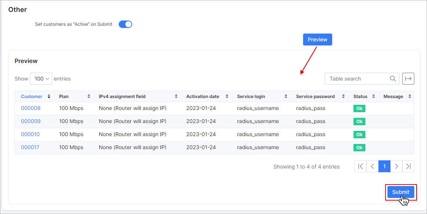Click the blue Preview button
This screenshot has height=214, width=427.
tap(318, 40)
